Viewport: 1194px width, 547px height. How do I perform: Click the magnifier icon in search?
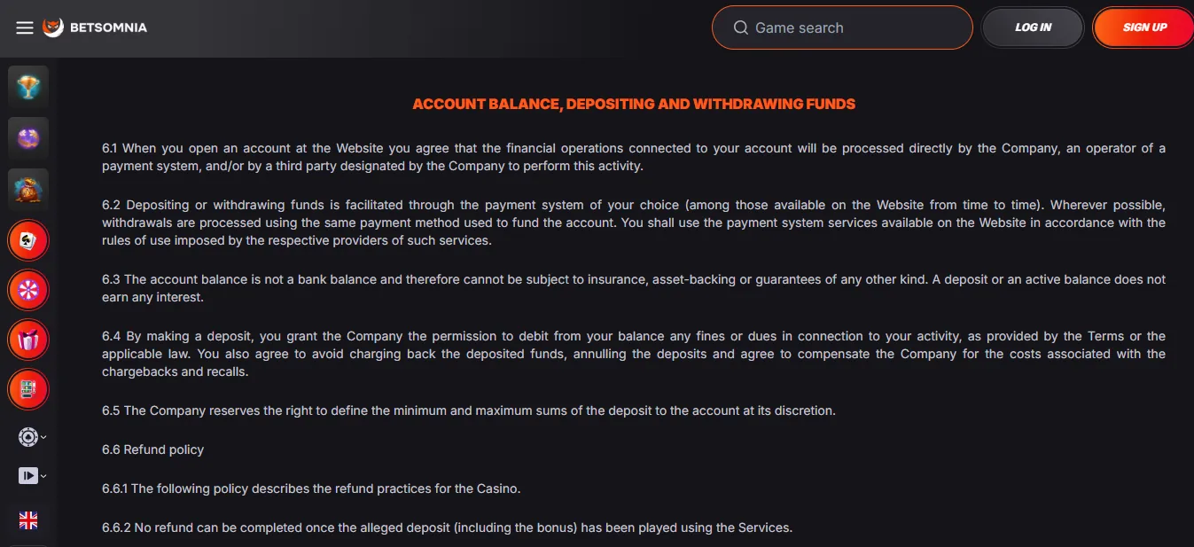click(x=741, y=27)
